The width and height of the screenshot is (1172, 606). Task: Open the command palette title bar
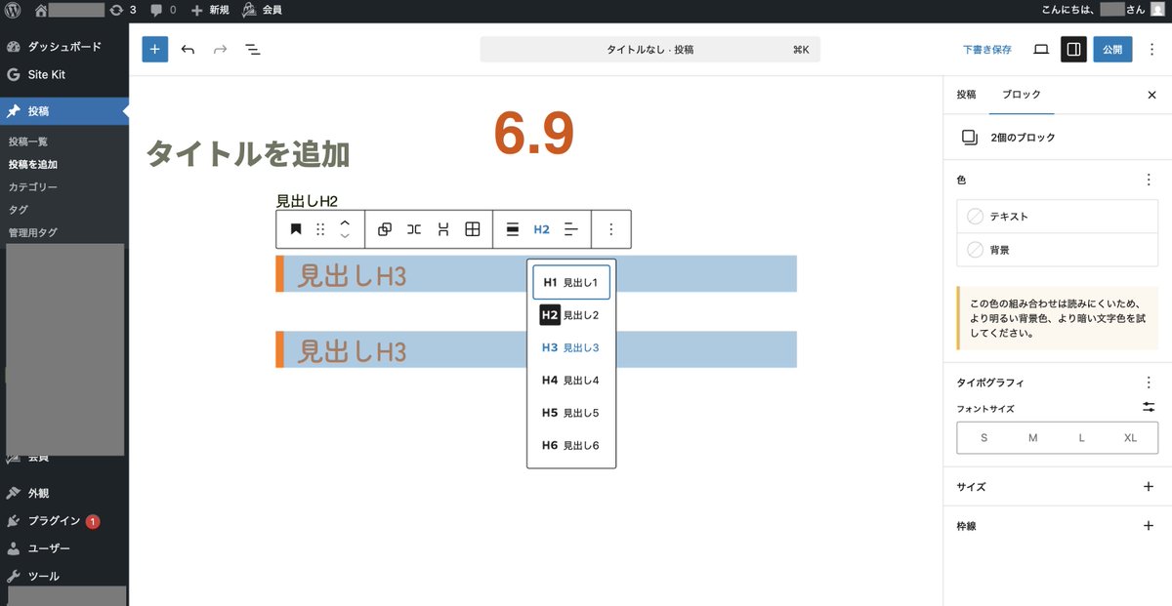650,49
